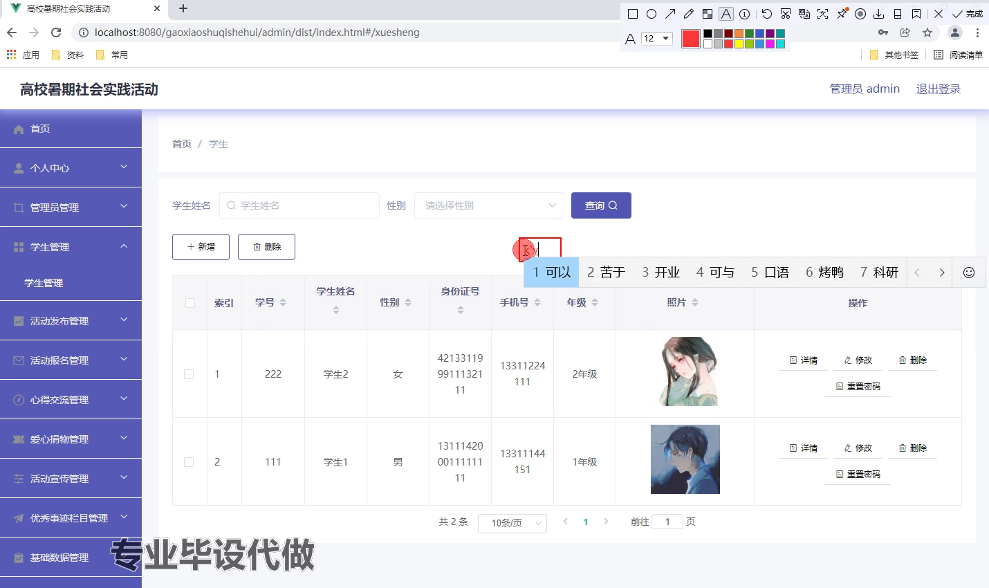Click the bookmark icon in screenshot toolbar
Viewport: 989px width, 588px height.
916,14
